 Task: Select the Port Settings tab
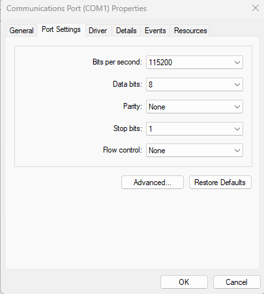[x=61, y=29]
